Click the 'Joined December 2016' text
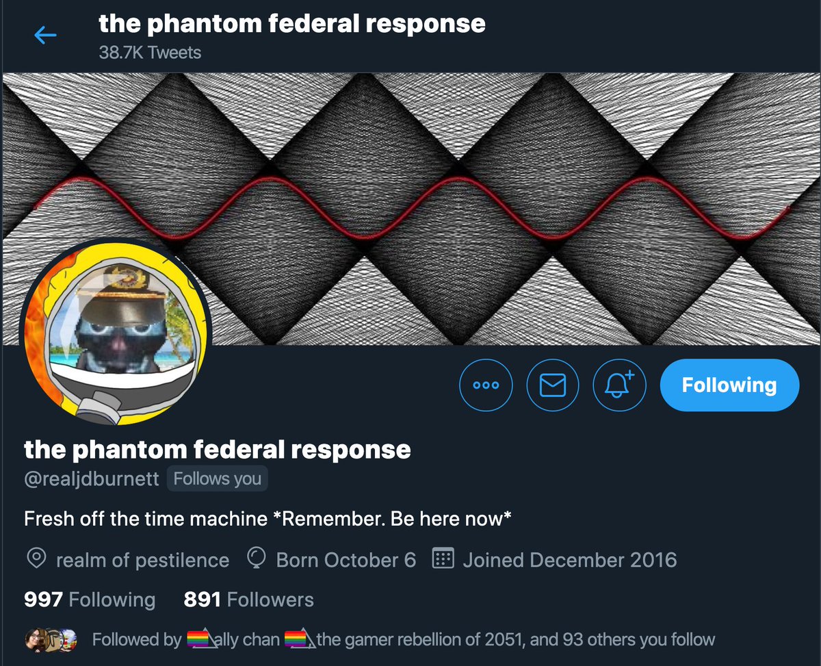This screenshot has height=666, width=821. pos(570,560)
